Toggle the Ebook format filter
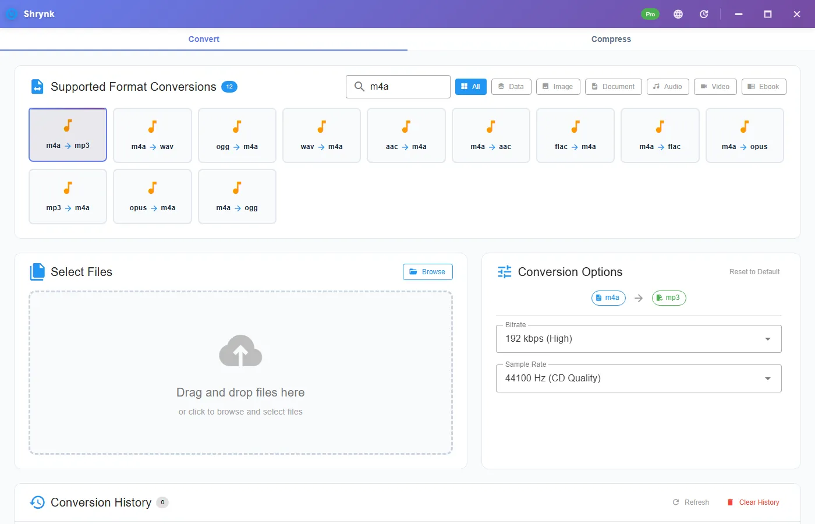The image size is (815, 524). click(x=764, y=87)
